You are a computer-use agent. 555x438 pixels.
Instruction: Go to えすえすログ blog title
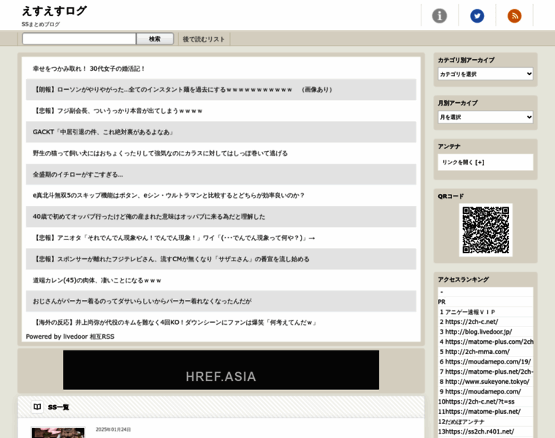[x=54, y=11]
